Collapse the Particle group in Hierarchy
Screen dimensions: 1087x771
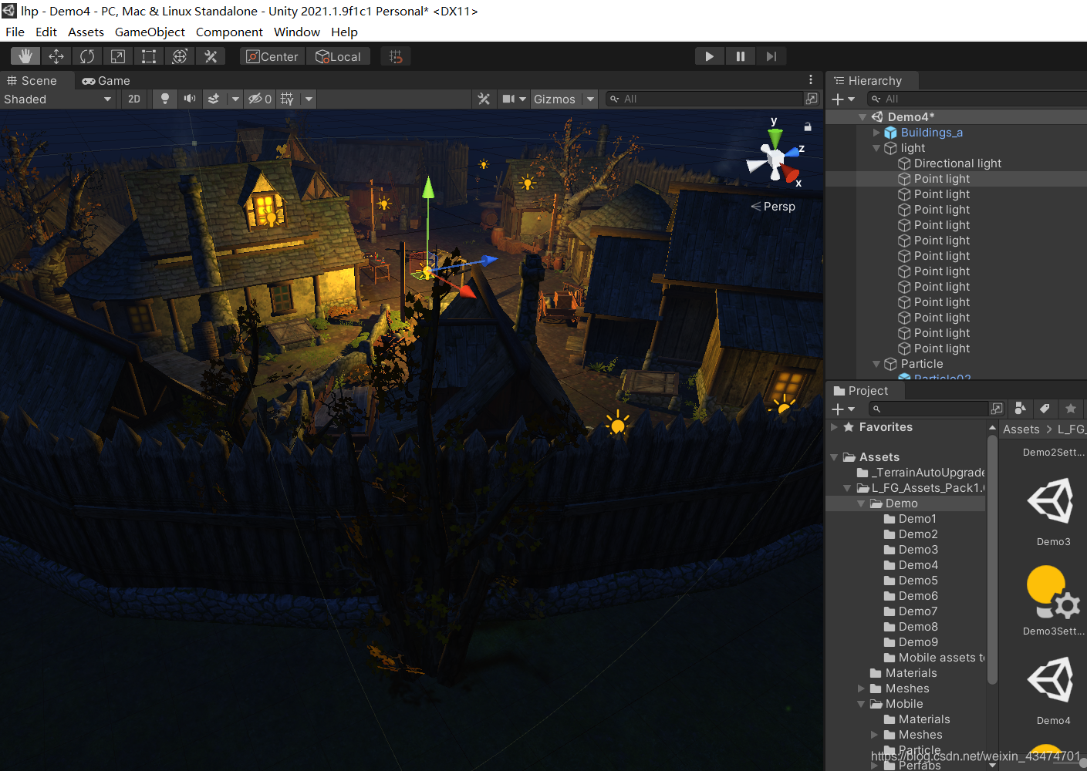(x=876, y=364)
